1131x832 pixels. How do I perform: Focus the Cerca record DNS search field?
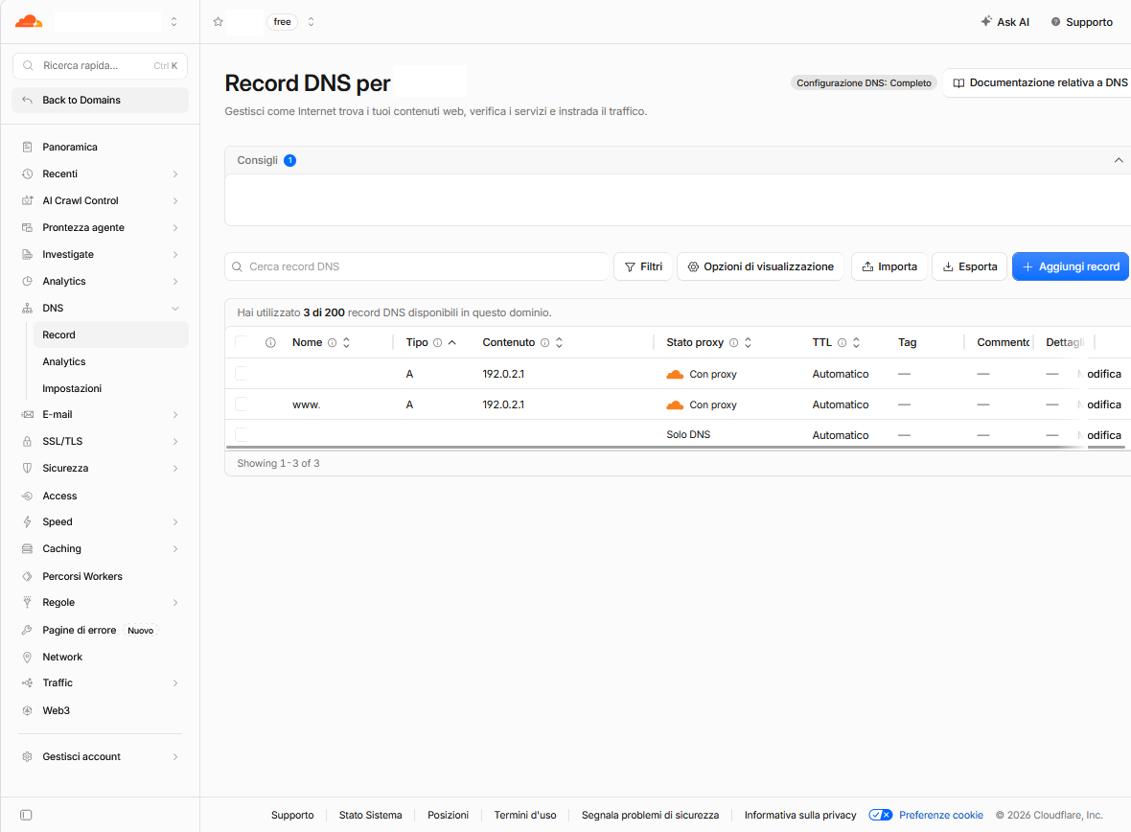(x=417, y=266)
